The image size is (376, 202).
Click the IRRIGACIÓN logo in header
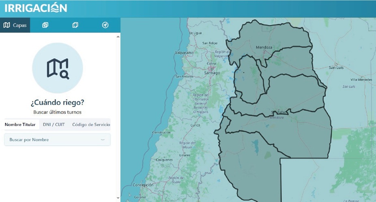(x=36, y=8)
